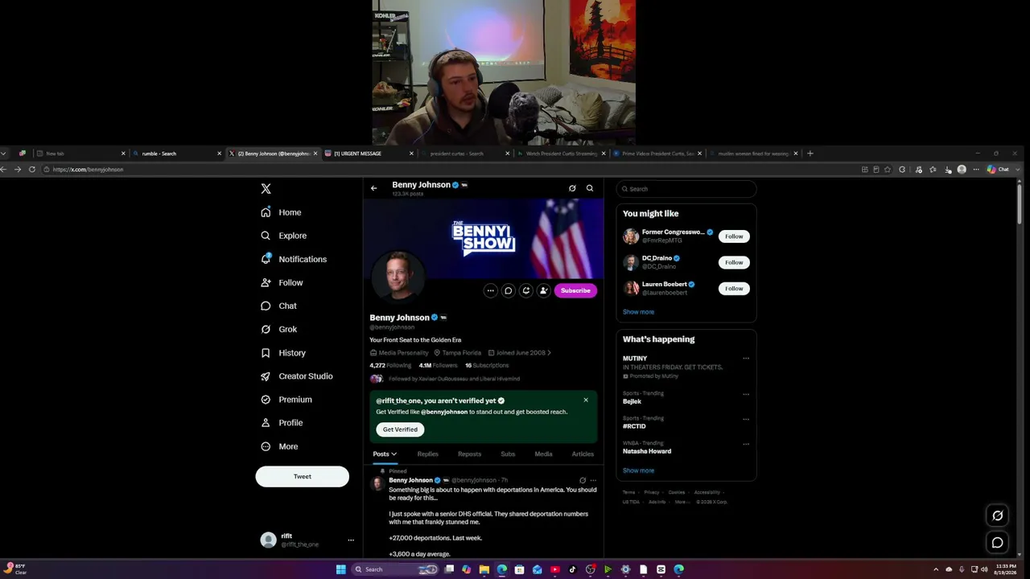The image size is (1030, 579).
Task: Open more options on the pinned post
Action: pos(593,480)
